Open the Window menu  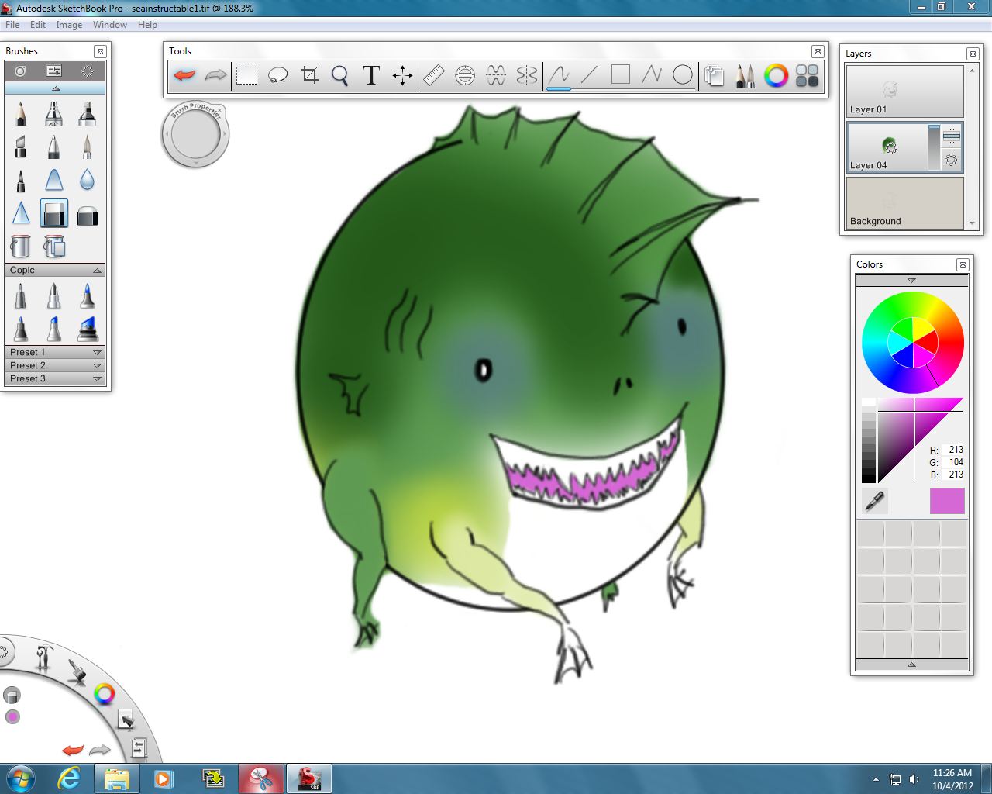[109, 25]
